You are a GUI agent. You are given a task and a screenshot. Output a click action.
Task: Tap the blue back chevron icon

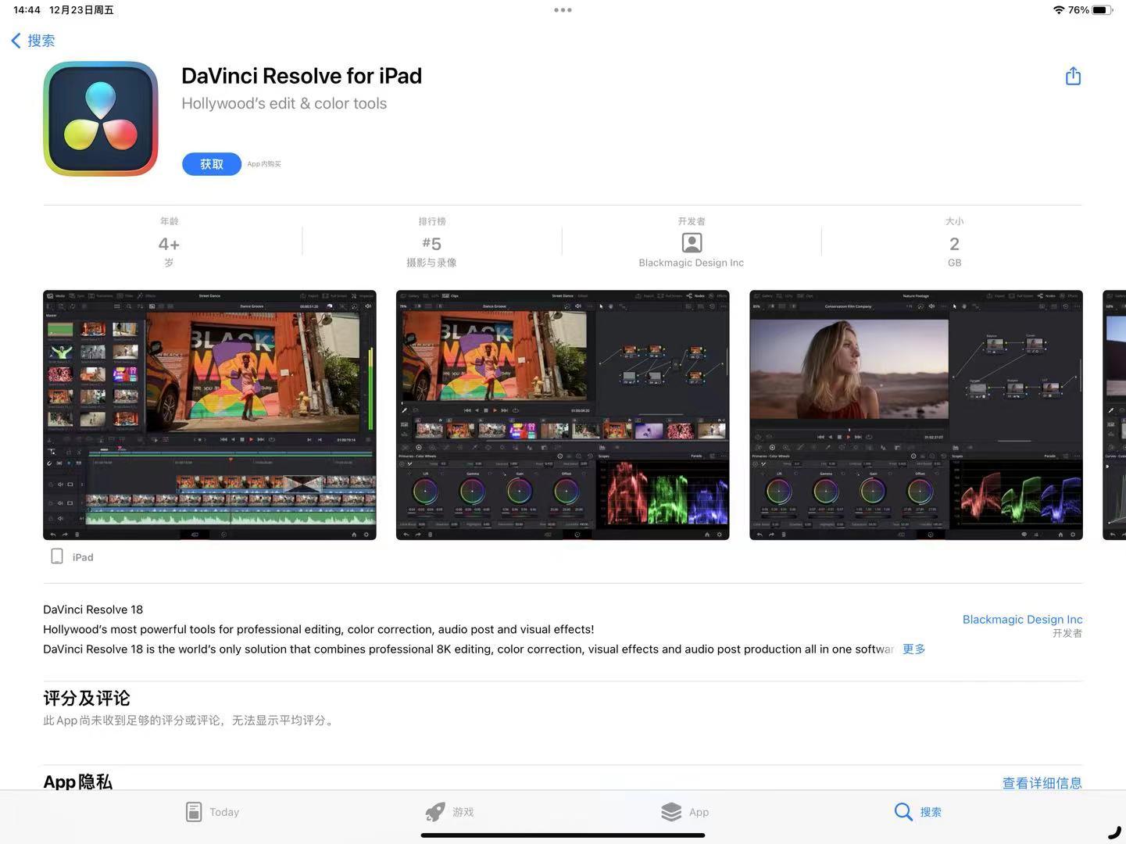(x=14, y=40)
